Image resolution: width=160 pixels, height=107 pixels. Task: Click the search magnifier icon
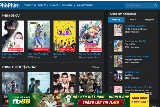155,5
